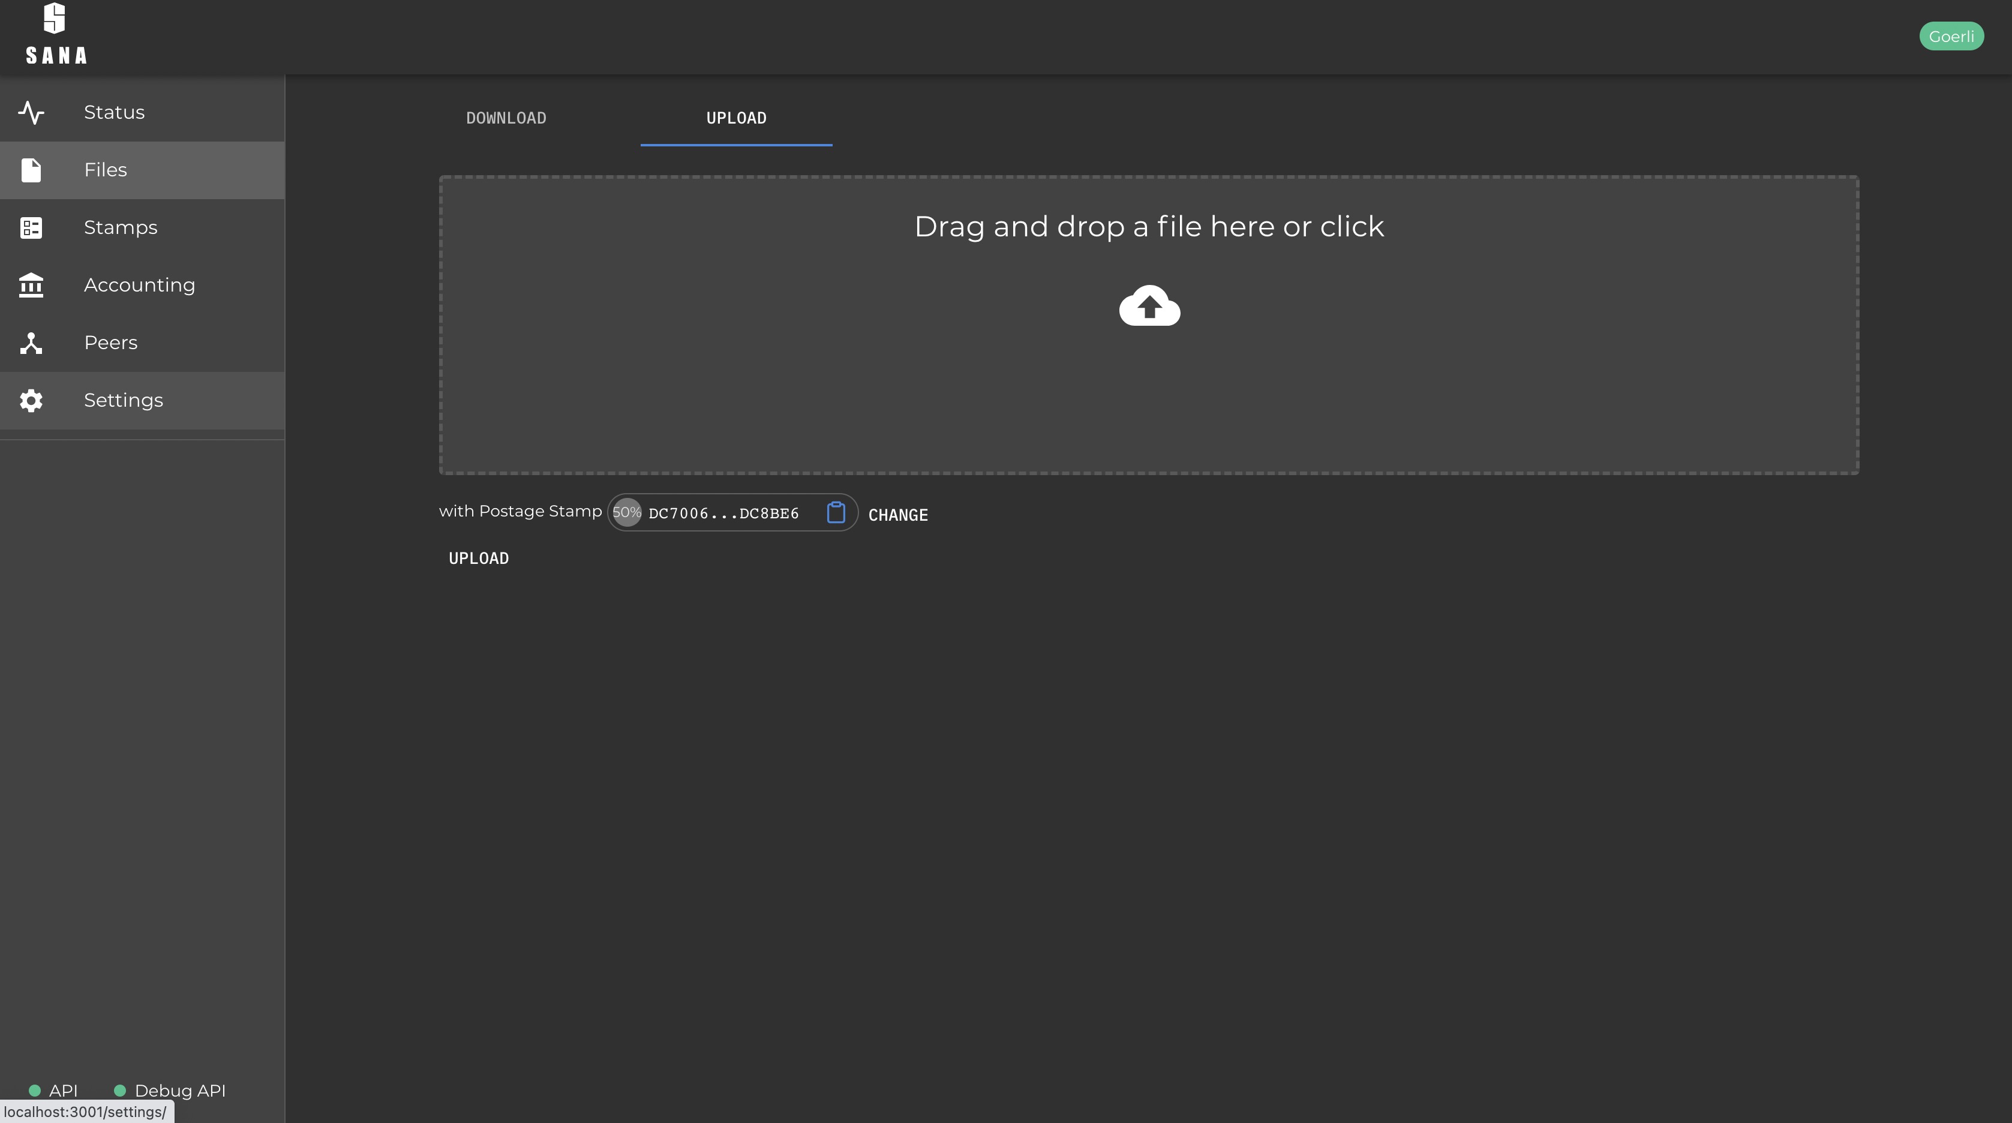Viewport: 2012px width, 1123px height.
Task: Copy postage stamp ID via clipboard icon
Action: [x=836, y=512]
